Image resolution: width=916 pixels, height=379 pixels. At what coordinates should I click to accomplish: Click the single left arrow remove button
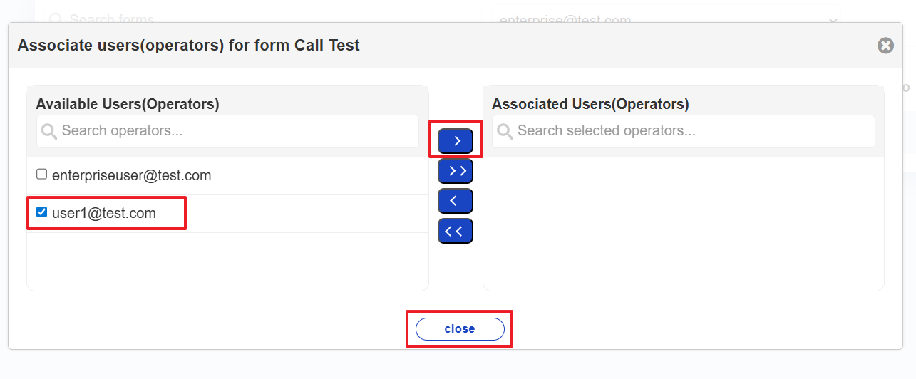456,201
